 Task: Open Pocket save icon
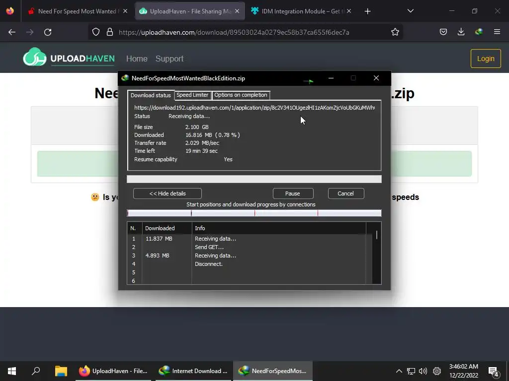[443, 32]
